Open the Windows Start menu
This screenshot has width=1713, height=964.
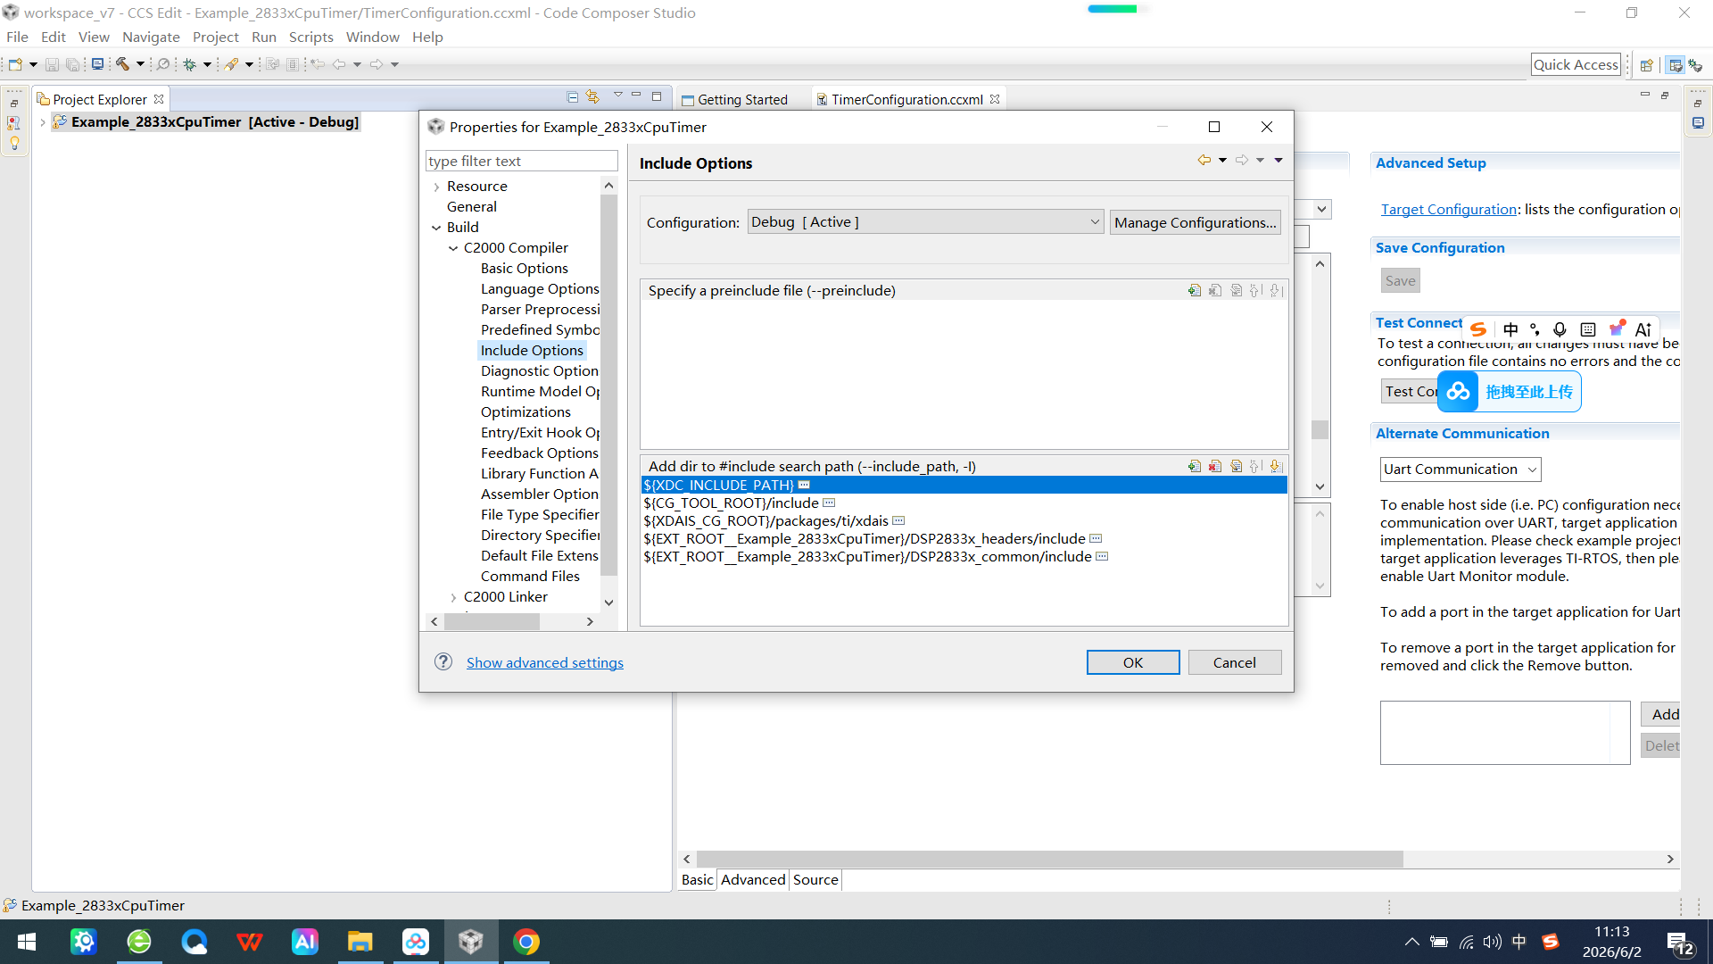pyautogui.click(x=27, y=942)
